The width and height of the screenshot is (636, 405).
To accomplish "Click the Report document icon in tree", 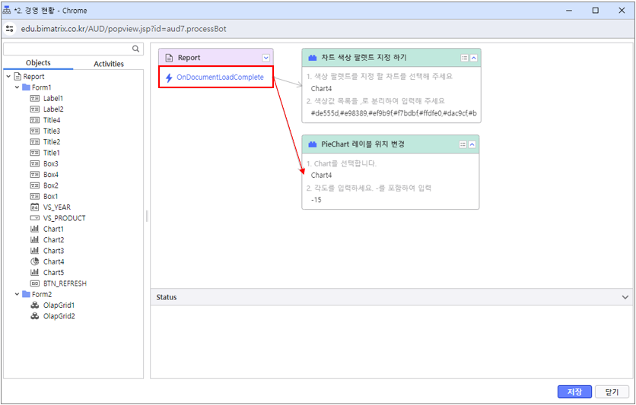I will (17, 77).
